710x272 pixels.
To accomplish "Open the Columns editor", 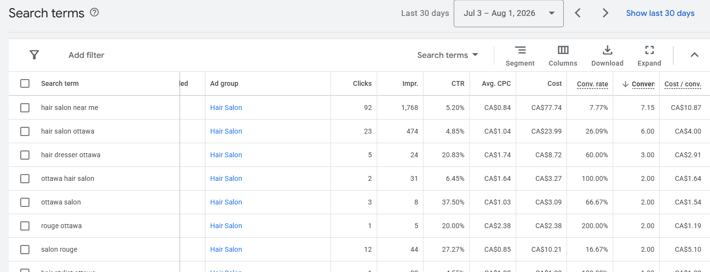I will click(x=563, y=56).
